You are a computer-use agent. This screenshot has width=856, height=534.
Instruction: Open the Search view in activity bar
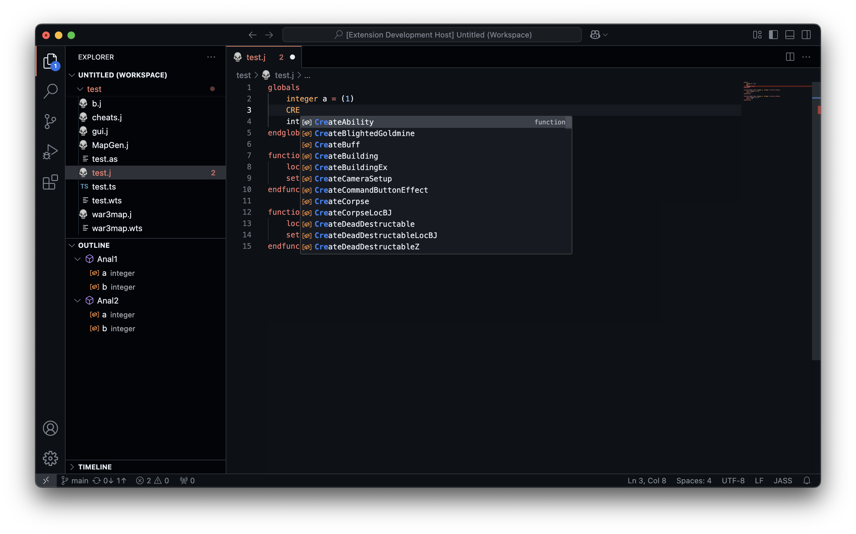(x=50, y=91)
